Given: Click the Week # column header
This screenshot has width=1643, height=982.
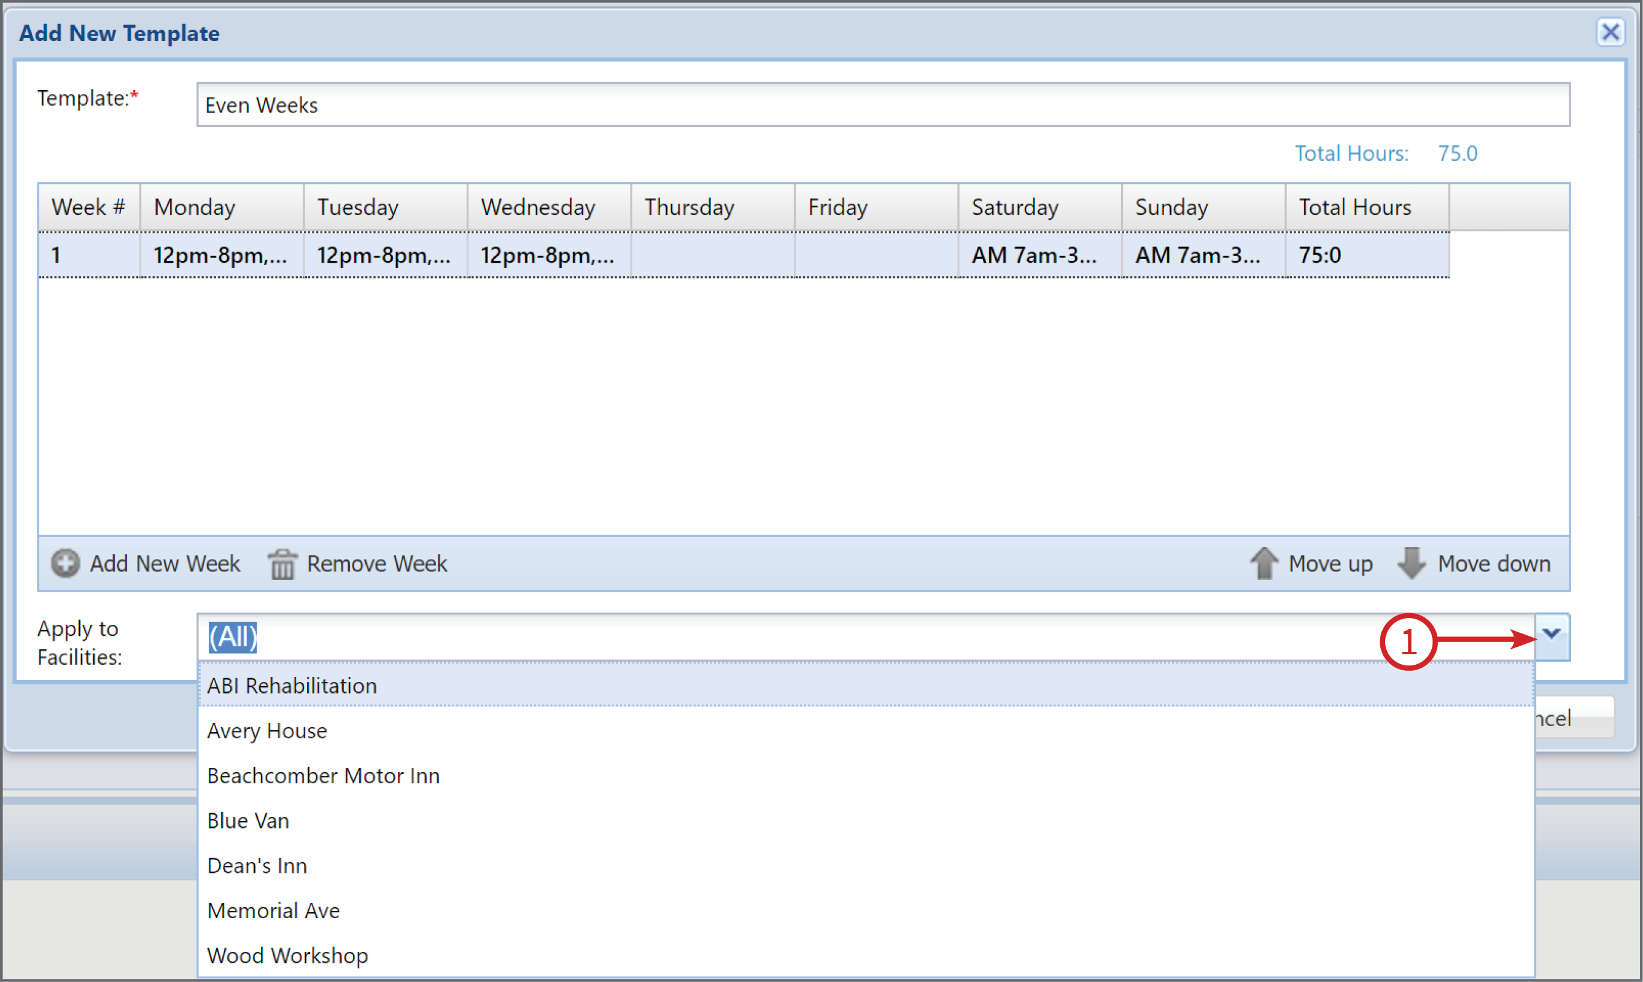Looking at the screenshot, I should pyautogui.click(x=88, y=207).
